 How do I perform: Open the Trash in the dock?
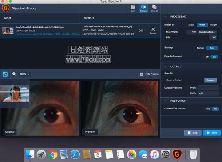pos(193,154)
